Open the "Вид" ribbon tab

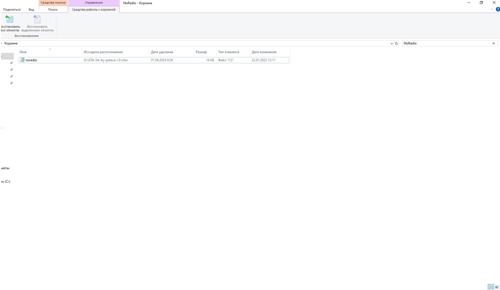click(x=31, y=10)
